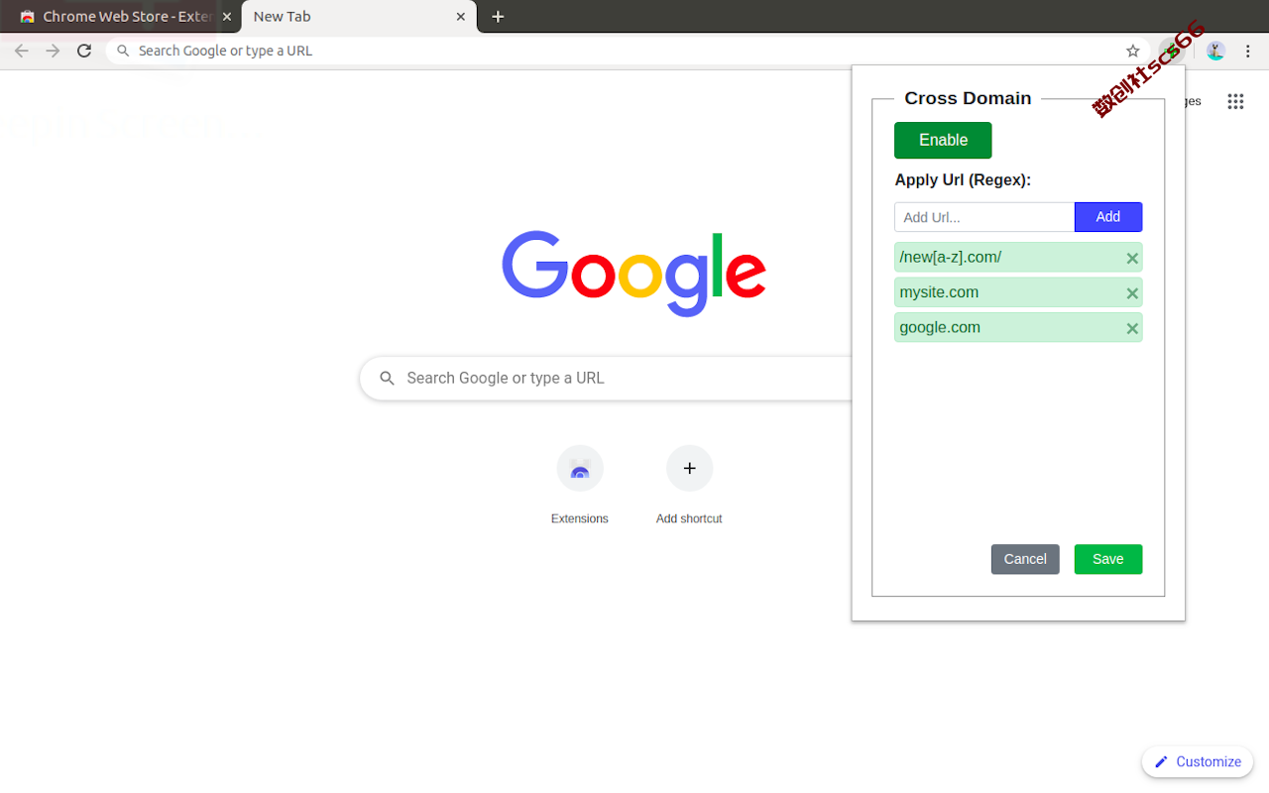Click the browser back arrow
This screenshot has height=793, width=1269.
point(22,51)
